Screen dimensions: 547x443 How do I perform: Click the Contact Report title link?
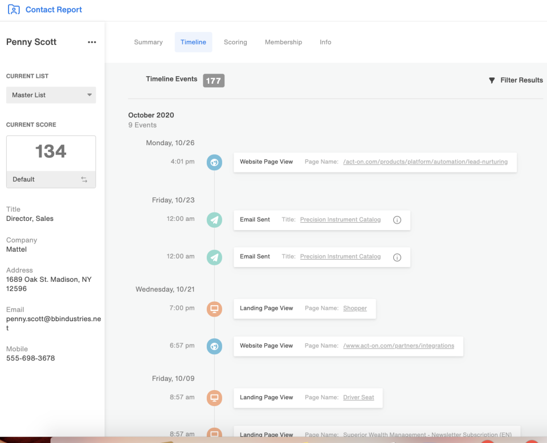coord(54,10)
